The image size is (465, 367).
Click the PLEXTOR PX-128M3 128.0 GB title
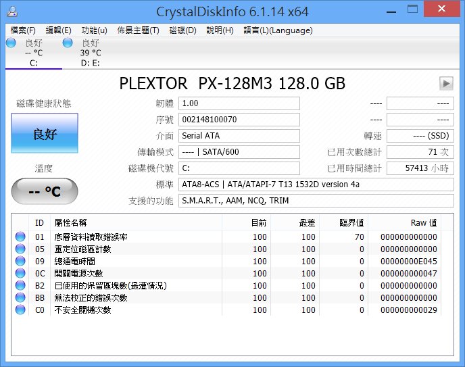[x=232, y=83]
